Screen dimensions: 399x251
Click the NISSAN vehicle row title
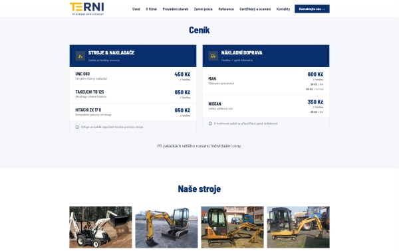coord(215,104)
